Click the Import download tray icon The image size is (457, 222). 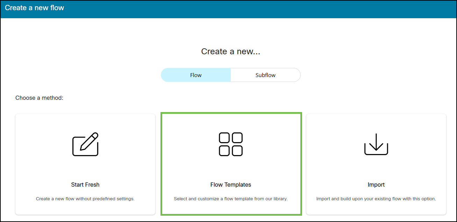click(x=376, y=144)
